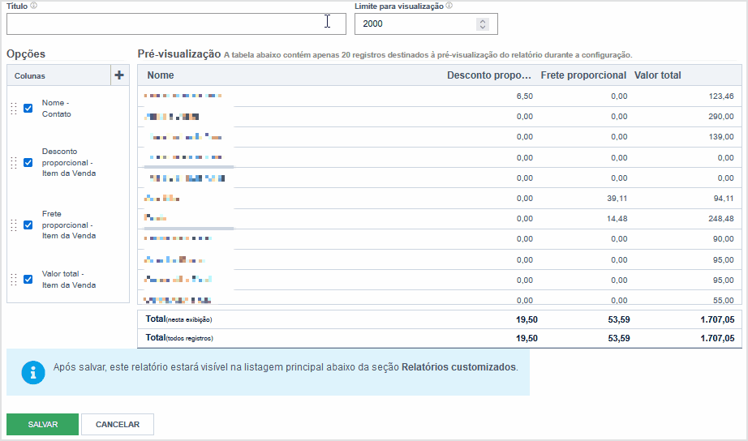Grab the drag handle for Valor total
The height and width of the screenshot is (441, 748).
tap(14, 280)
